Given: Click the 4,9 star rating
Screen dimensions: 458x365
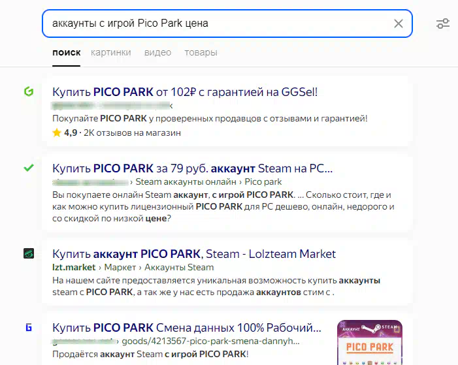Looking at the screenshot, I should click(x=65, y=133).
